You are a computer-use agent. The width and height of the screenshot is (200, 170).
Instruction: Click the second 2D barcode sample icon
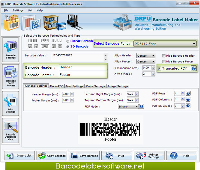coord(36,46)
